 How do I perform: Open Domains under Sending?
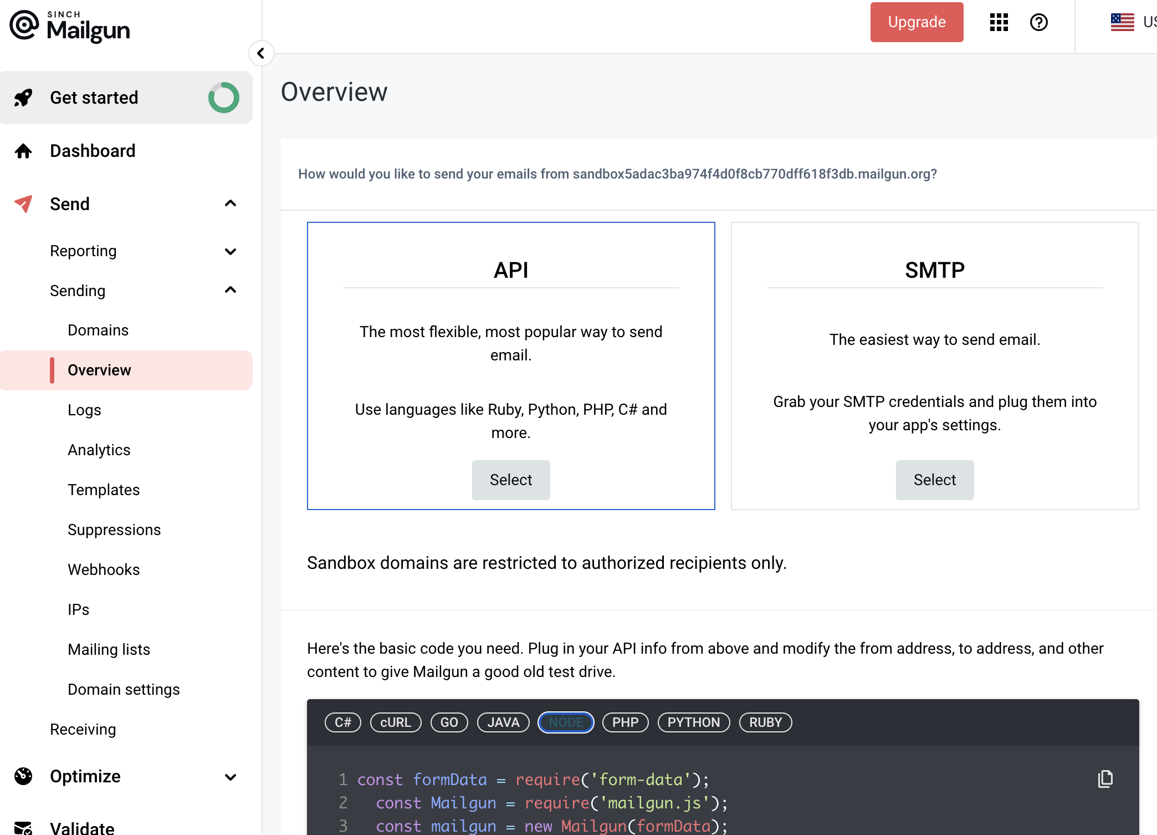tap(98, 330)
